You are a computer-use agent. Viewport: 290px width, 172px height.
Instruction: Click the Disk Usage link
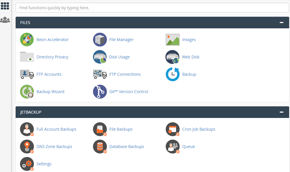[x=119, y=57]
